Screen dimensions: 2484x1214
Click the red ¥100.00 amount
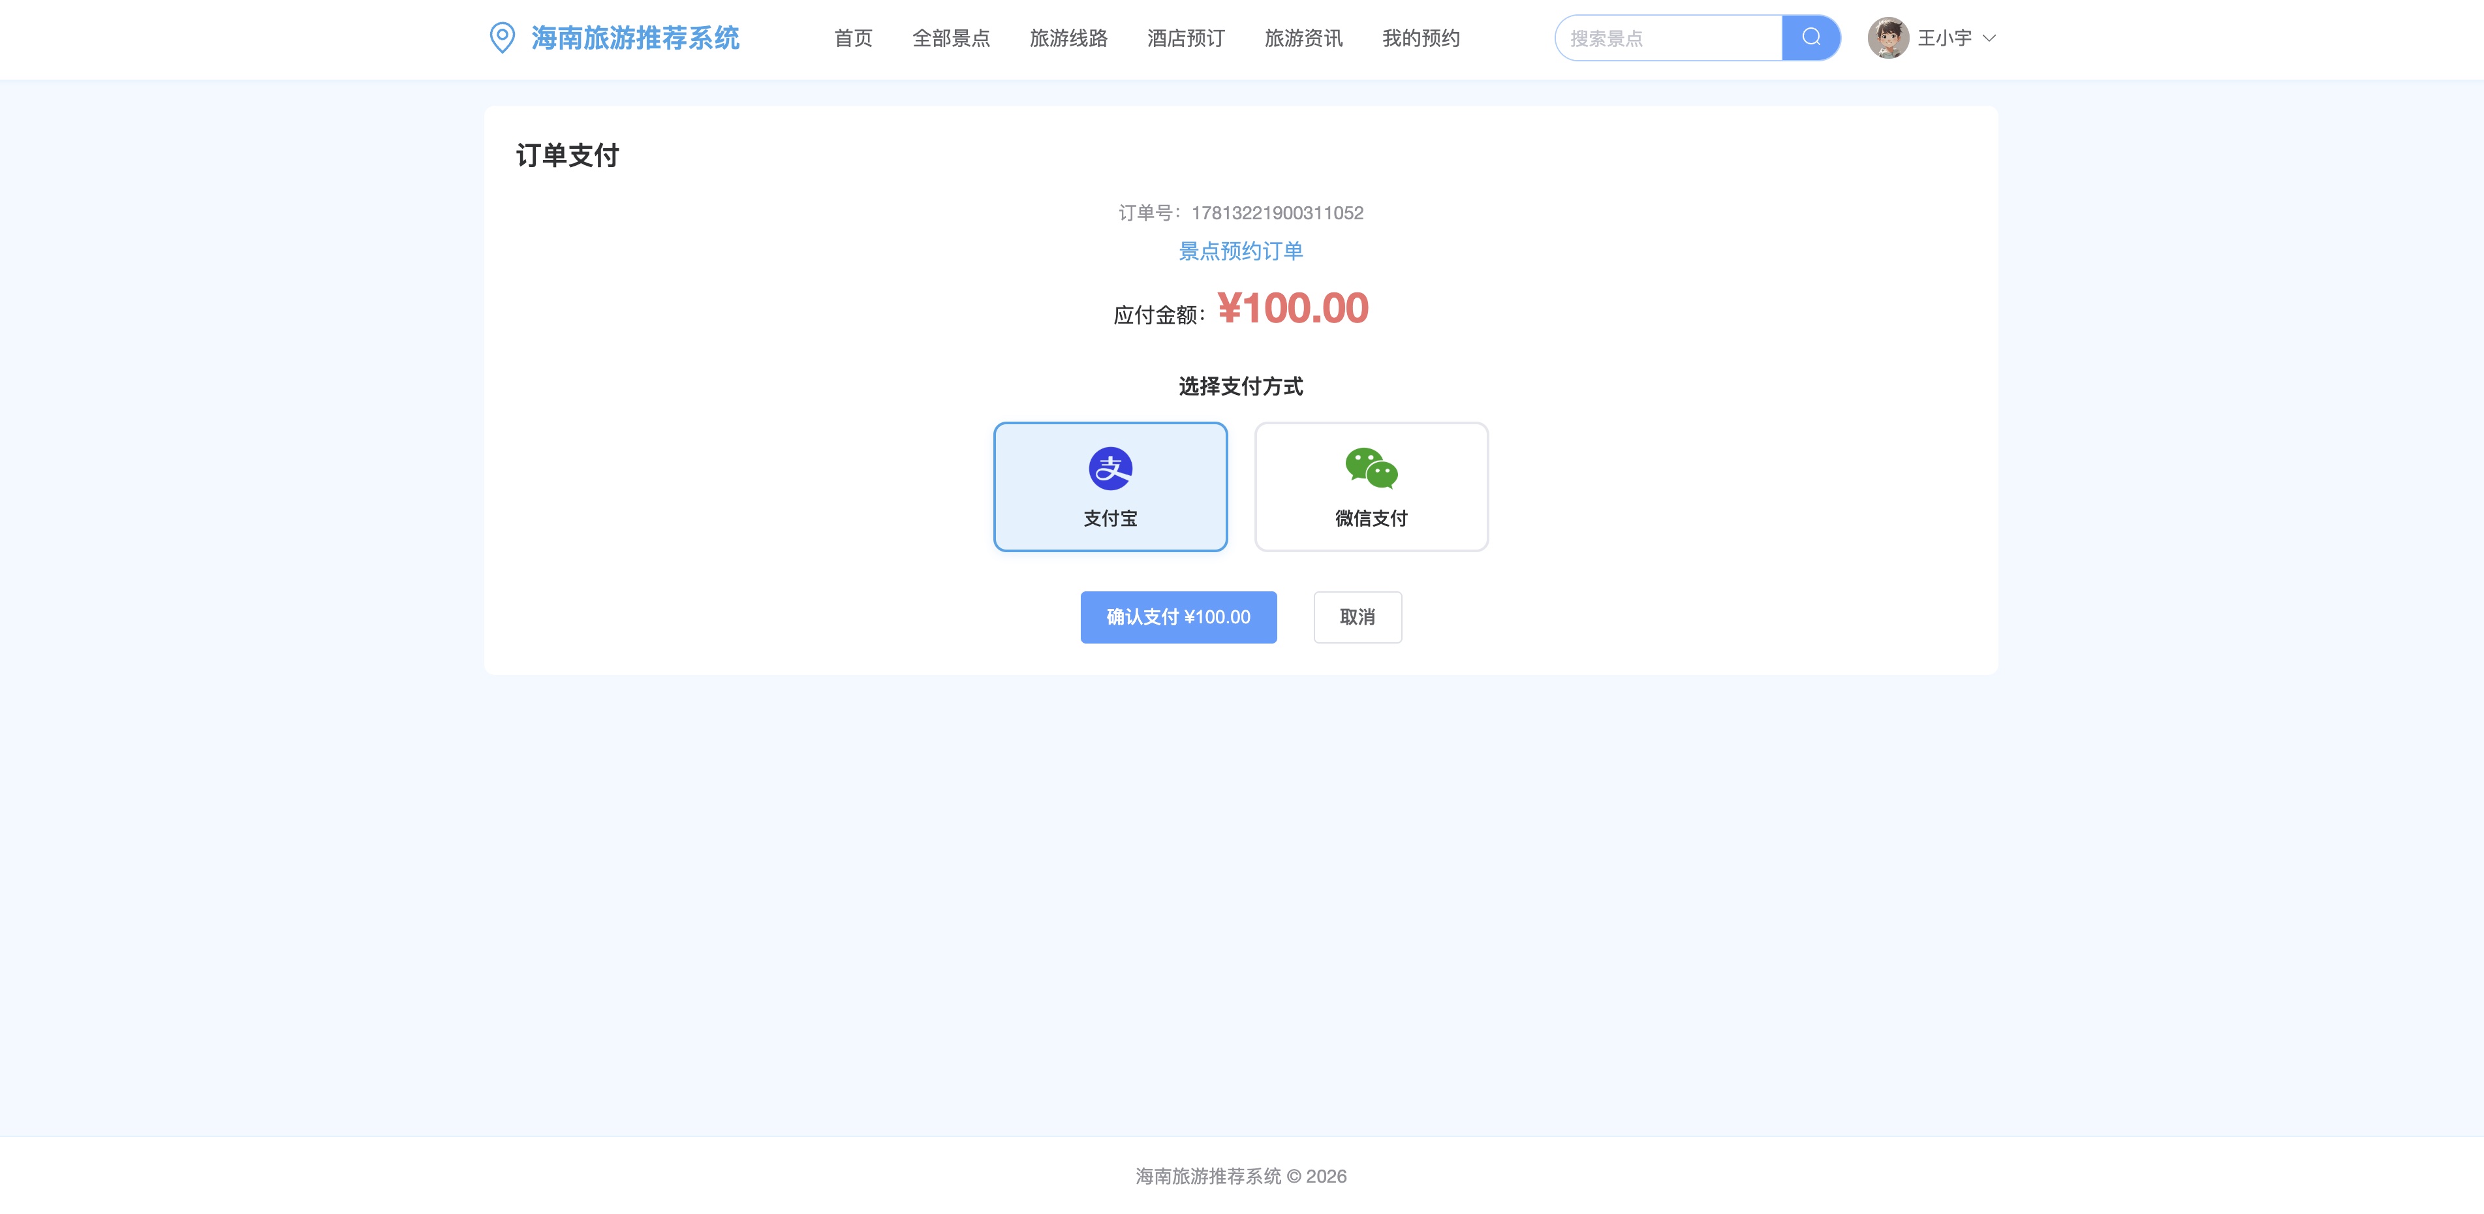point(1293,309)
